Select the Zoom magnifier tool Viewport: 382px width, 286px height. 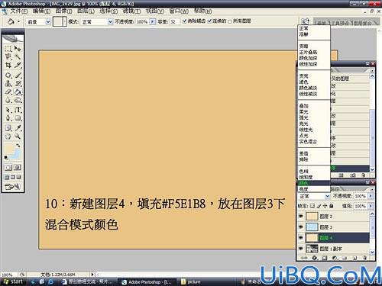18,137
